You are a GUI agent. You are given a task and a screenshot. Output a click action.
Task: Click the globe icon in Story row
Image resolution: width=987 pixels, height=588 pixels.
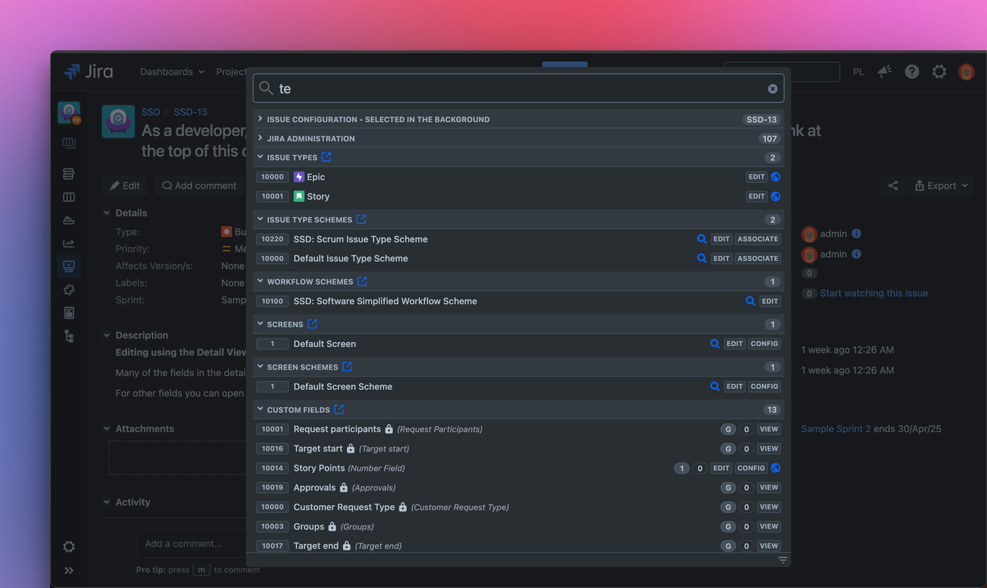coord(775,196)
